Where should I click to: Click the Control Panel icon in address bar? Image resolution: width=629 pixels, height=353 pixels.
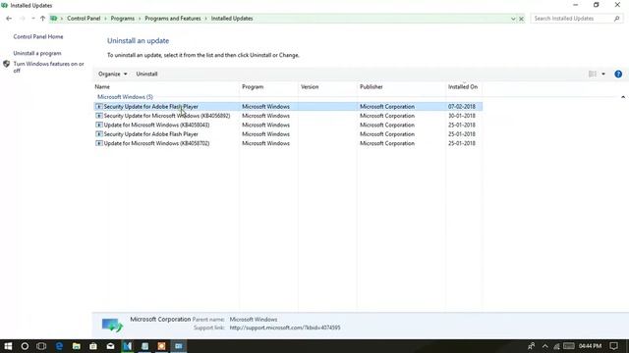53,19
